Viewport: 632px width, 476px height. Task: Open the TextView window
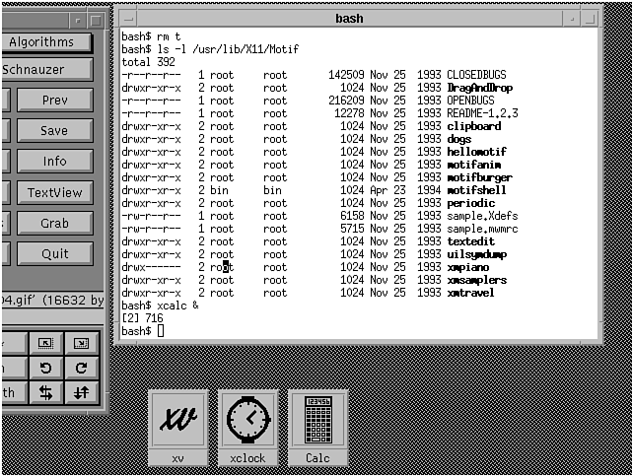[54, 193]
